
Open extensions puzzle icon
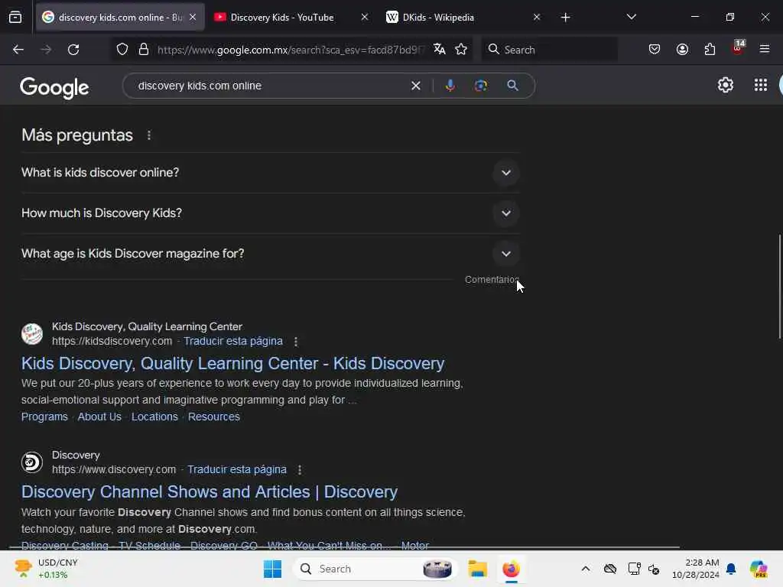point(710,49)
